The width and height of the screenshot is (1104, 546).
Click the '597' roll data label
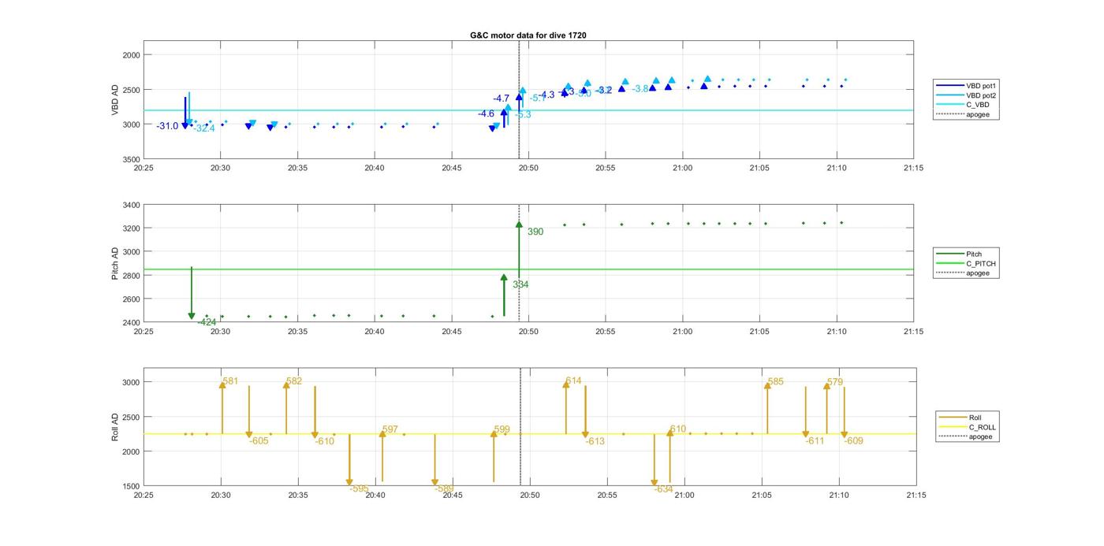pyautogui.click(x=390, y=429)
